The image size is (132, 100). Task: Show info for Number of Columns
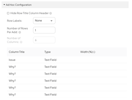[x=21, y=42]
